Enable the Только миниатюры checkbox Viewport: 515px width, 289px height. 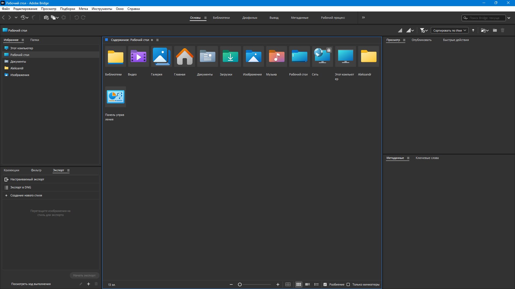(348, 284)
